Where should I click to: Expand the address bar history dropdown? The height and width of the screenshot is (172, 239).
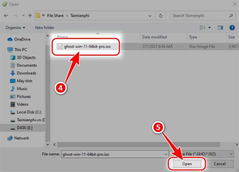coord(150,16)
